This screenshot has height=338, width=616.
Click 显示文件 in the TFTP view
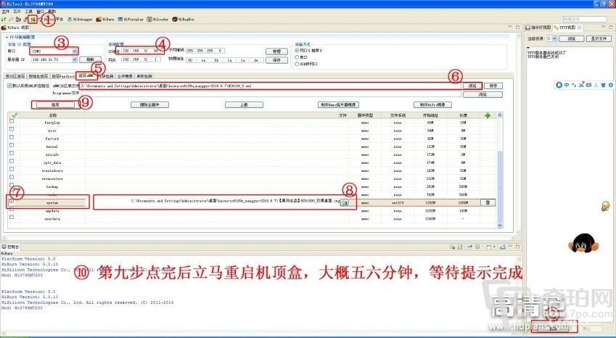point(599,38)
